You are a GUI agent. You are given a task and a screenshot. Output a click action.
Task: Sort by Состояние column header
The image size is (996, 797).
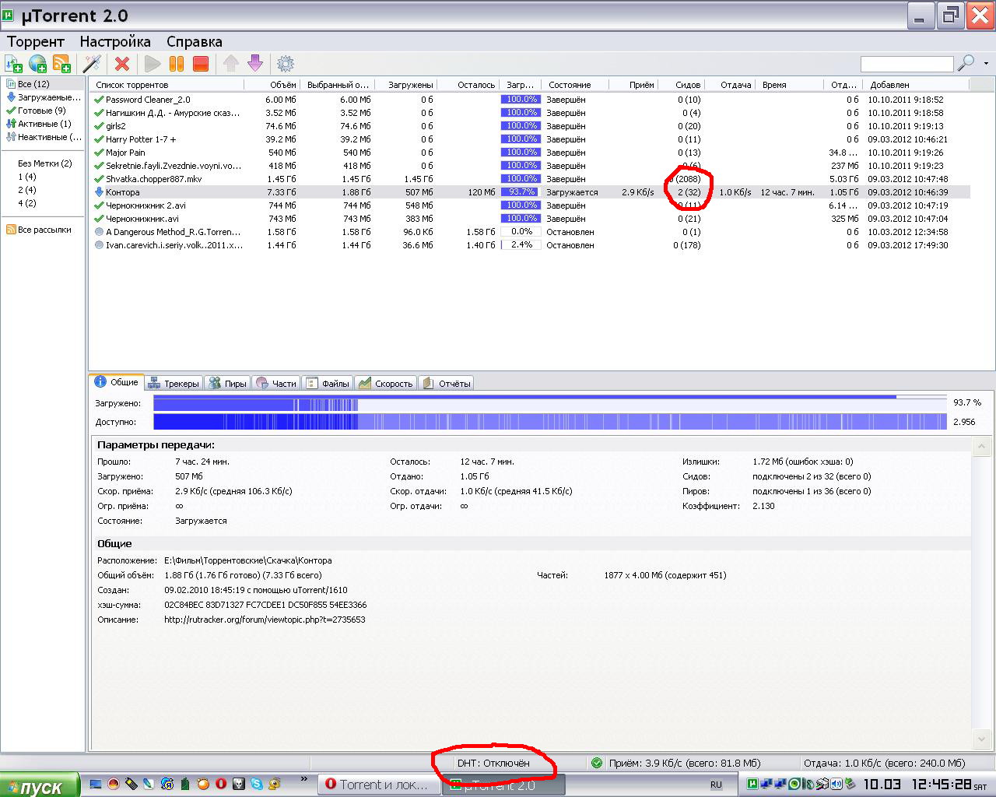[574, 85]
